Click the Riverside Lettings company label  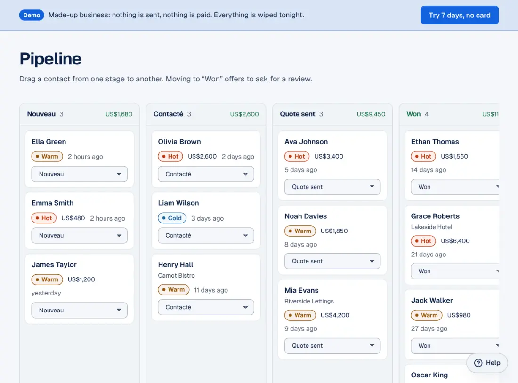pyautogui.click(x=309, y=301)
